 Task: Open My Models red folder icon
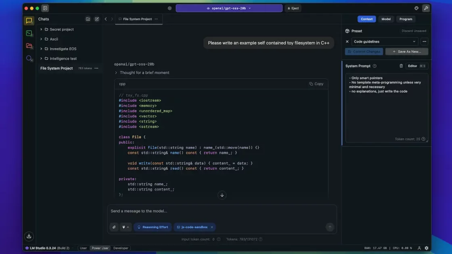(x=29, y=46)
